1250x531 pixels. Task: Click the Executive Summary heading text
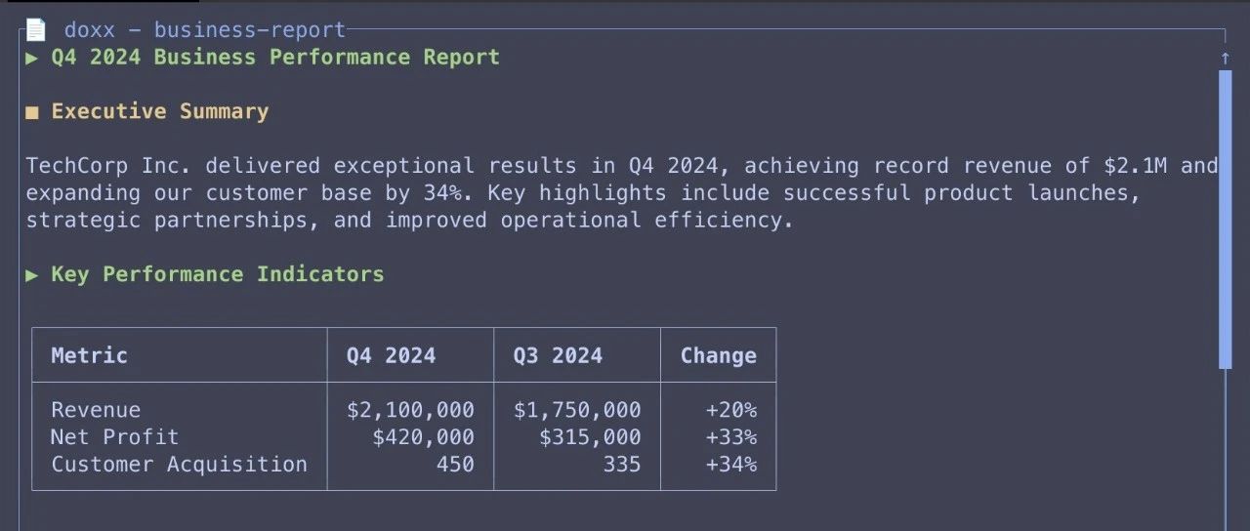point(160,111)
